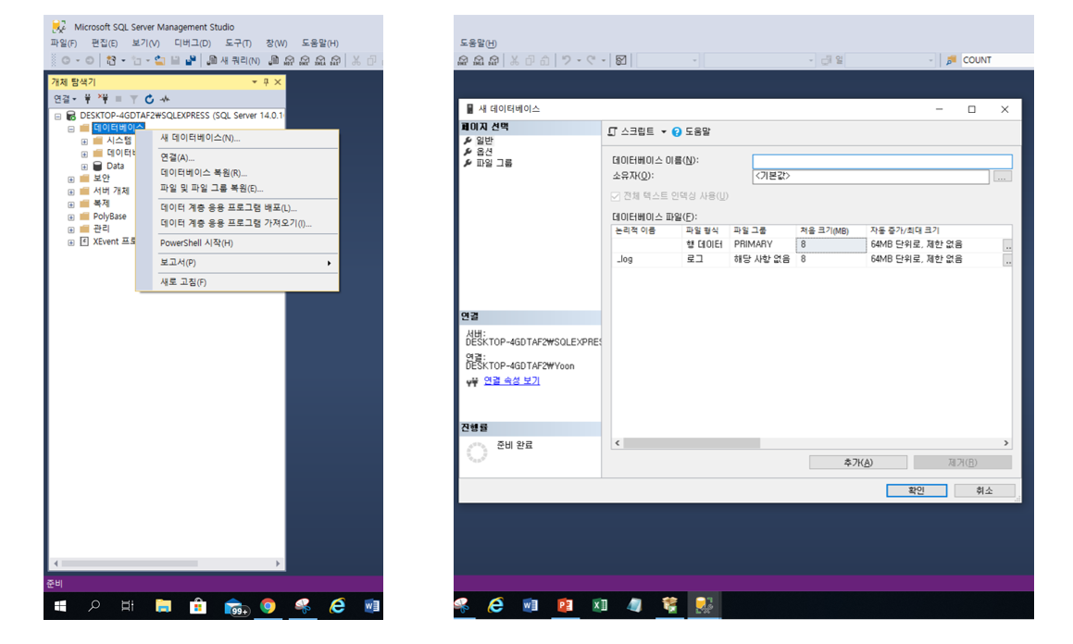Collapse the 데이터베이스 folder node
The width and height of the screenshot is (1073, 644).
point(71,129)
